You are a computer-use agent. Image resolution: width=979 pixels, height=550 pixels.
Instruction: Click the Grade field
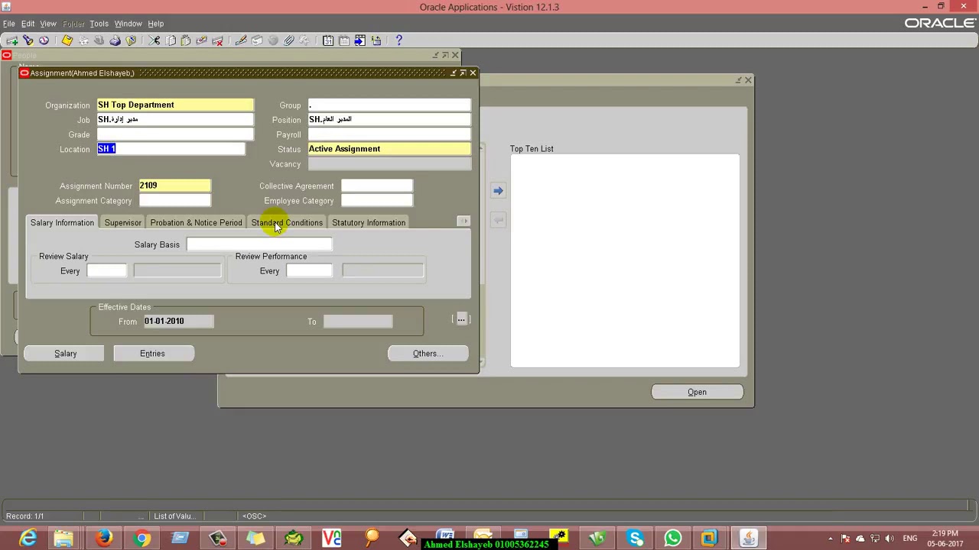[174, 134]
